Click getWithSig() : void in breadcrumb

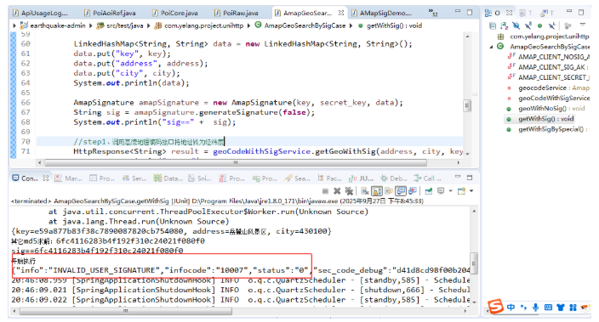click(394, 25)
